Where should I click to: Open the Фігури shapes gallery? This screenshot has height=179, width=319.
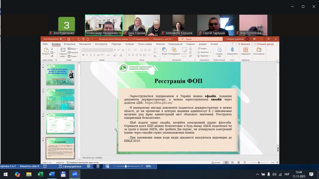[164, 50]
